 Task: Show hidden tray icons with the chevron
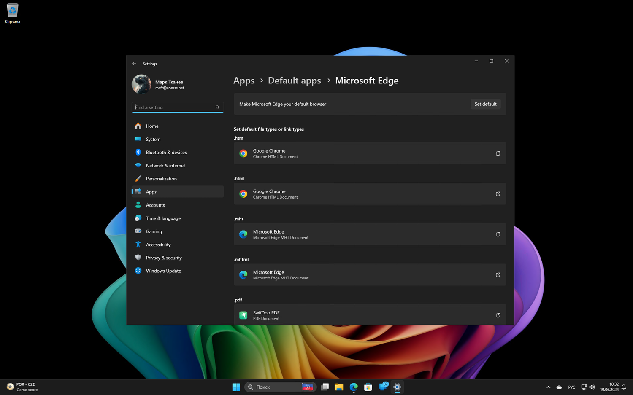click(548, 387)
